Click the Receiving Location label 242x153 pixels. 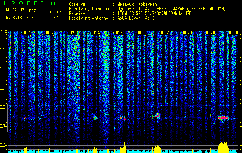coord(90,9)
